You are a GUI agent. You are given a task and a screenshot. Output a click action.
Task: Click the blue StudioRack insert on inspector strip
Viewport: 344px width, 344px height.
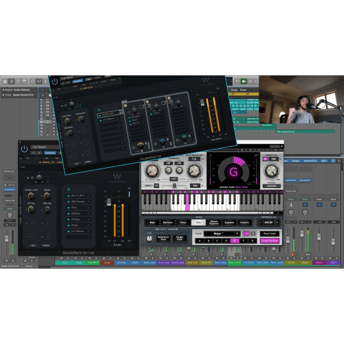tap(10, 190)
